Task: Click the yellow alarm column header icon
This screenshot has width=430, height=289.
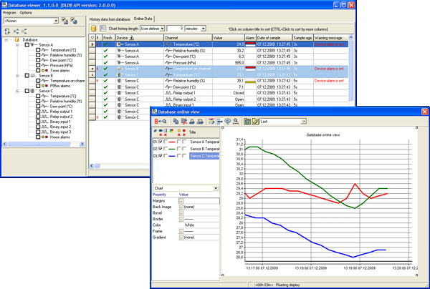Action: (x=178, y=131)
